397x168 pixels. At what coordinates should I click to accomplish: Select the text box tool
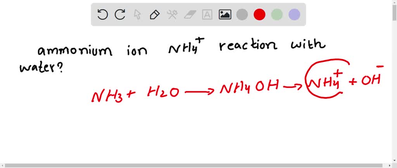coord(207,15)
